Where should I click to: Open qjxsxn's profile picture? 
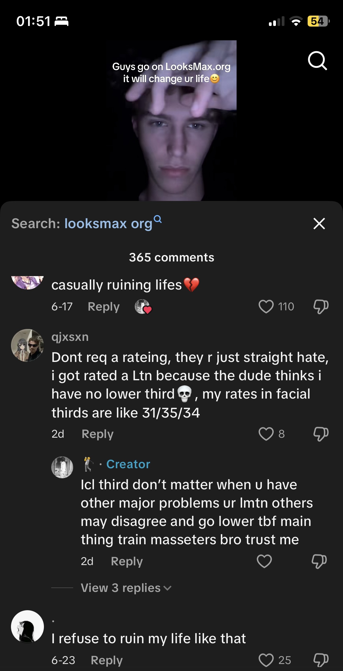pyautogui.click(x=27, y=345)
